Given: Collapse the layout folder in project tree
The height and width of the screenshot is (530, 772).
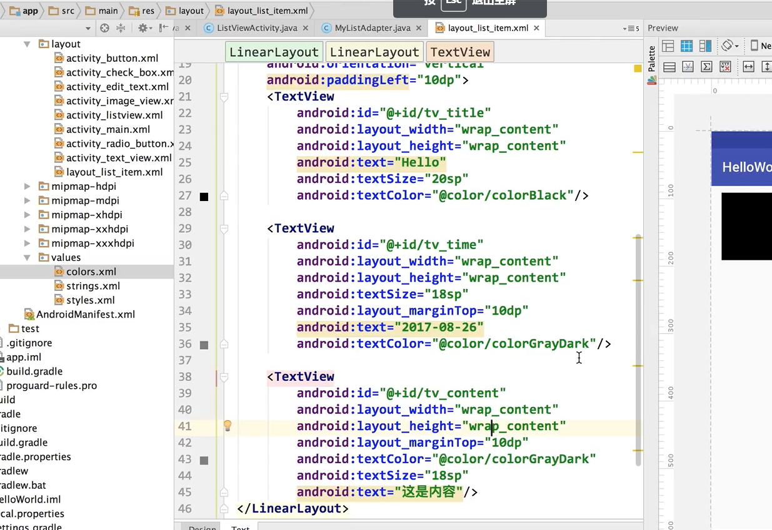Looking at the screenshot, I should pos(28,44).
